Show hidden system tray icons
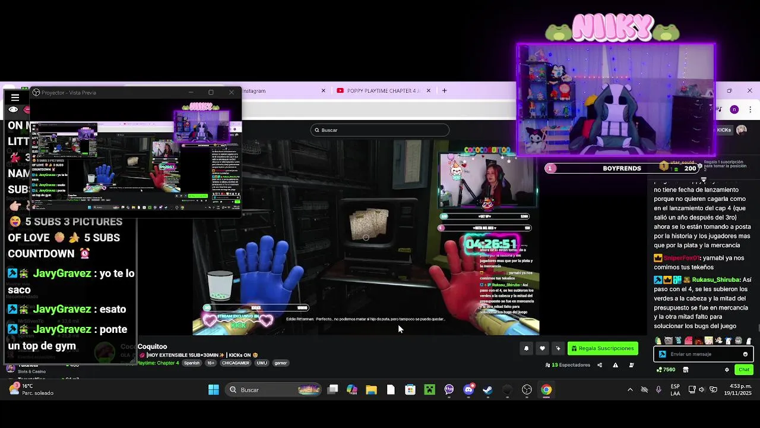The width and height of the screenshot is (760, 428). pos(630,390)
